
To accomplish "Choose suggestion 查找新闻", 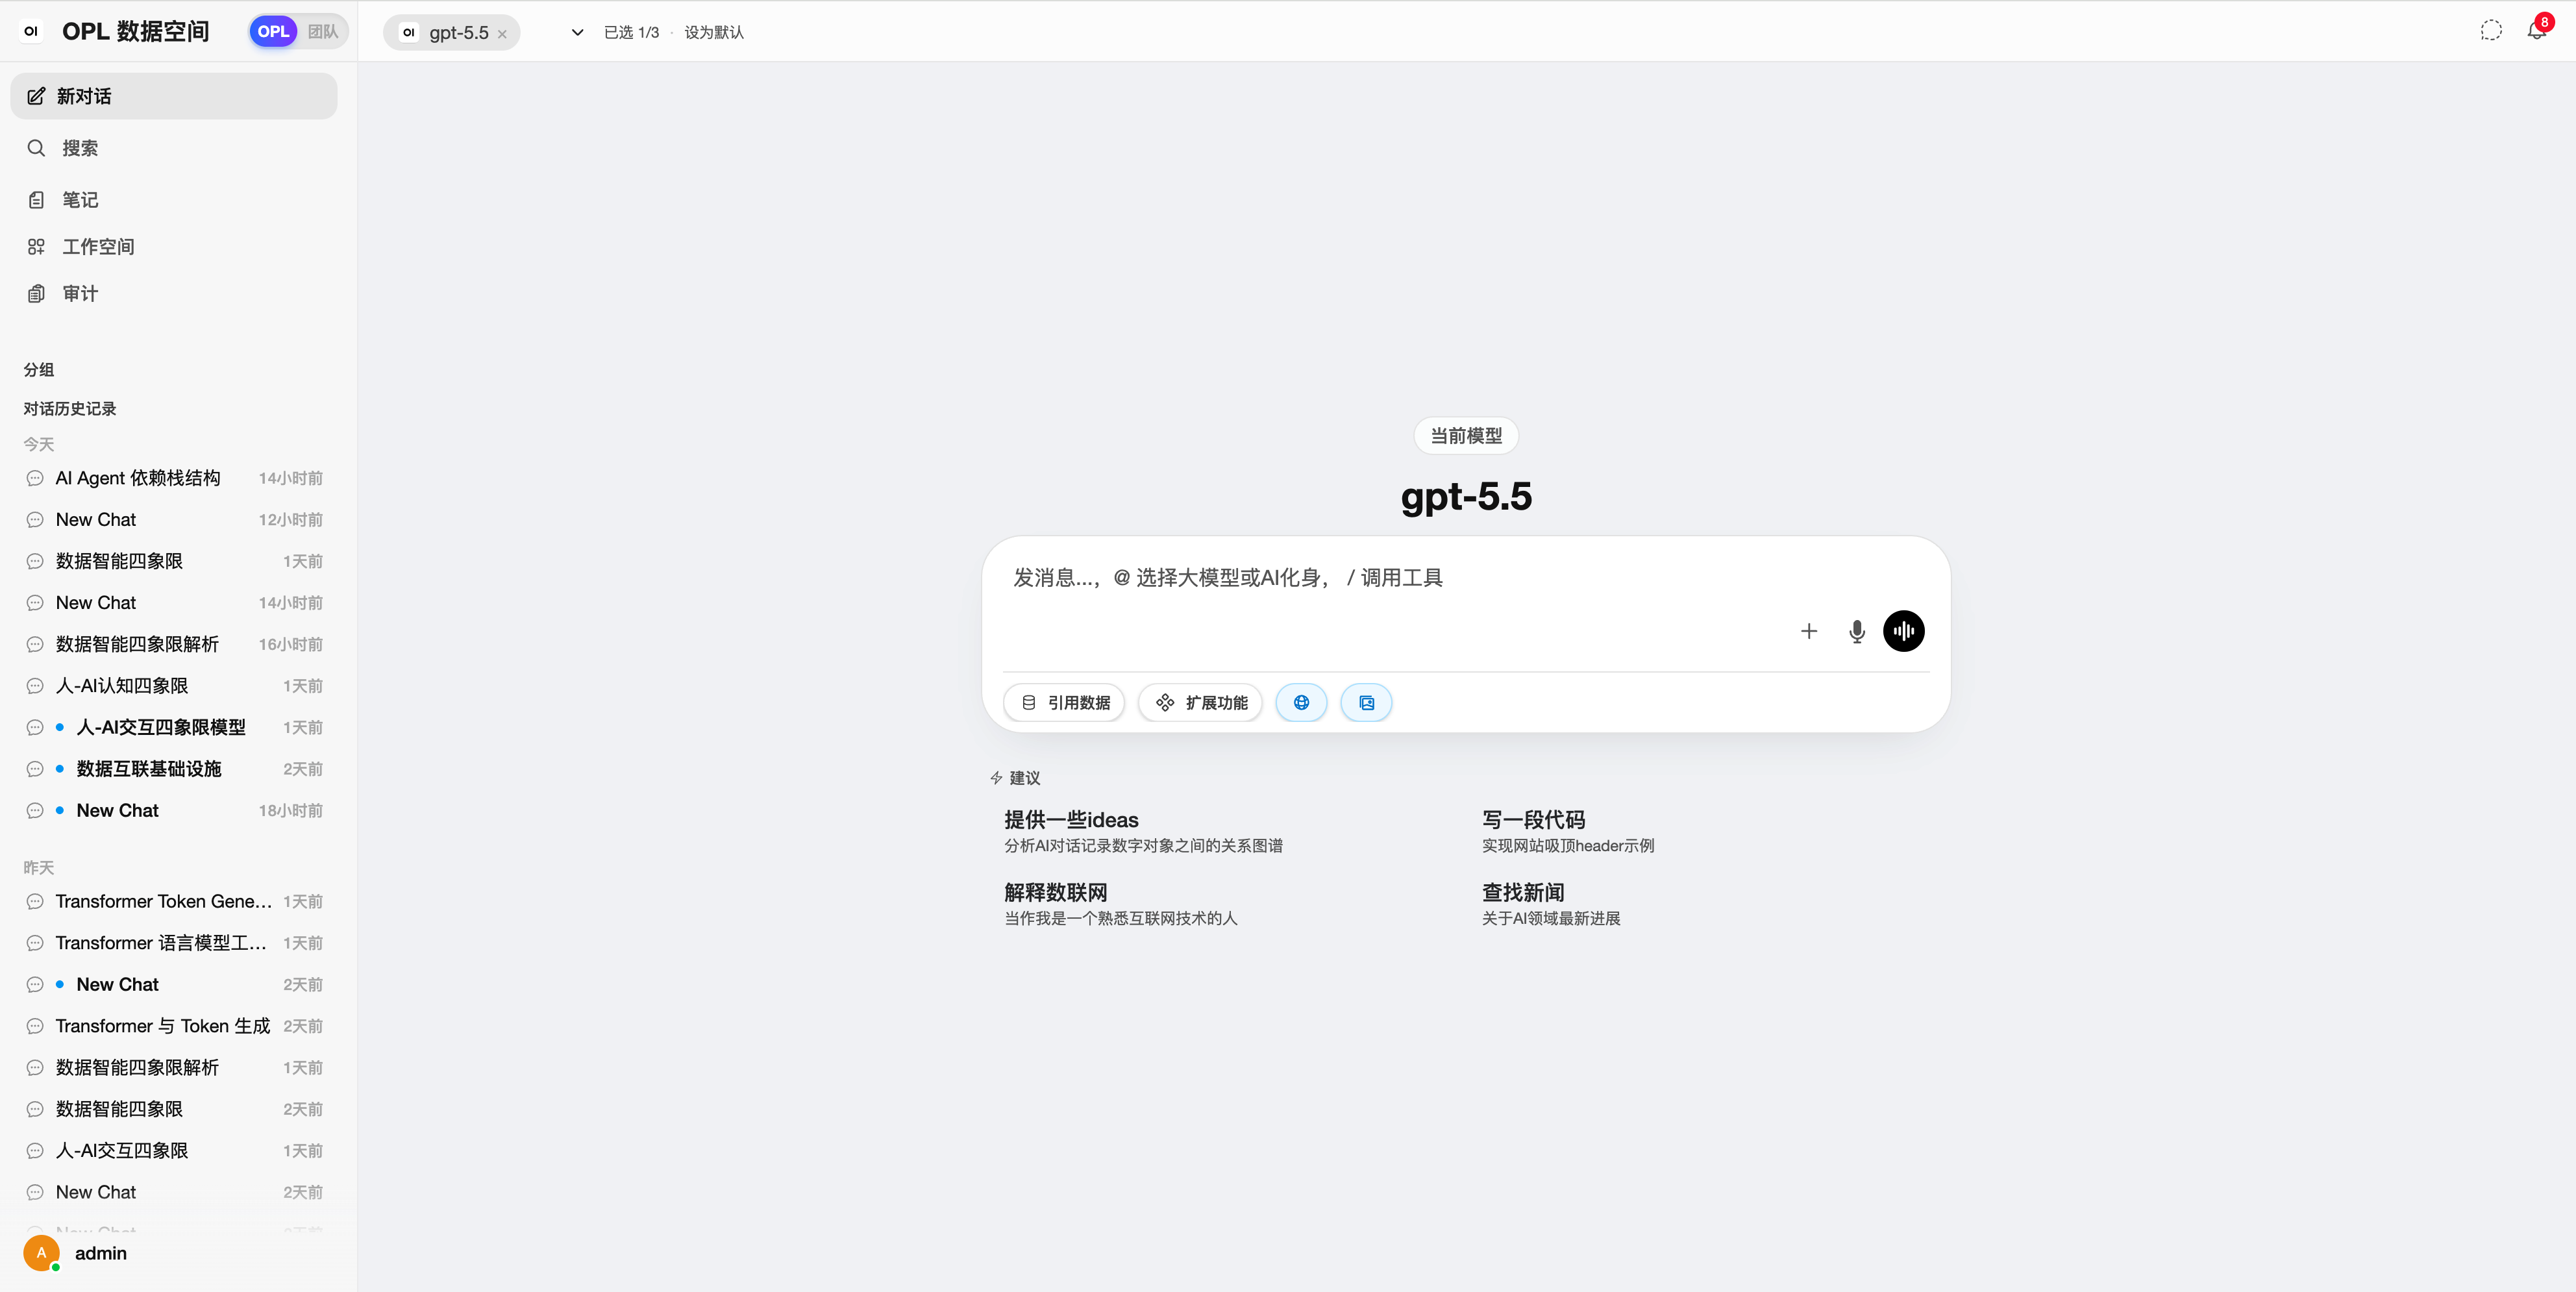I will (1550, 904).
